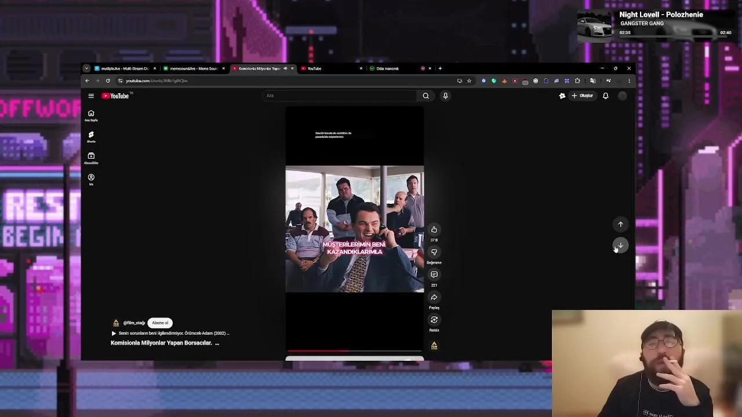Viewport: 742px width, 417px height.
Task: Switch to the multiple.live browser tab
Action: point(125,68)
